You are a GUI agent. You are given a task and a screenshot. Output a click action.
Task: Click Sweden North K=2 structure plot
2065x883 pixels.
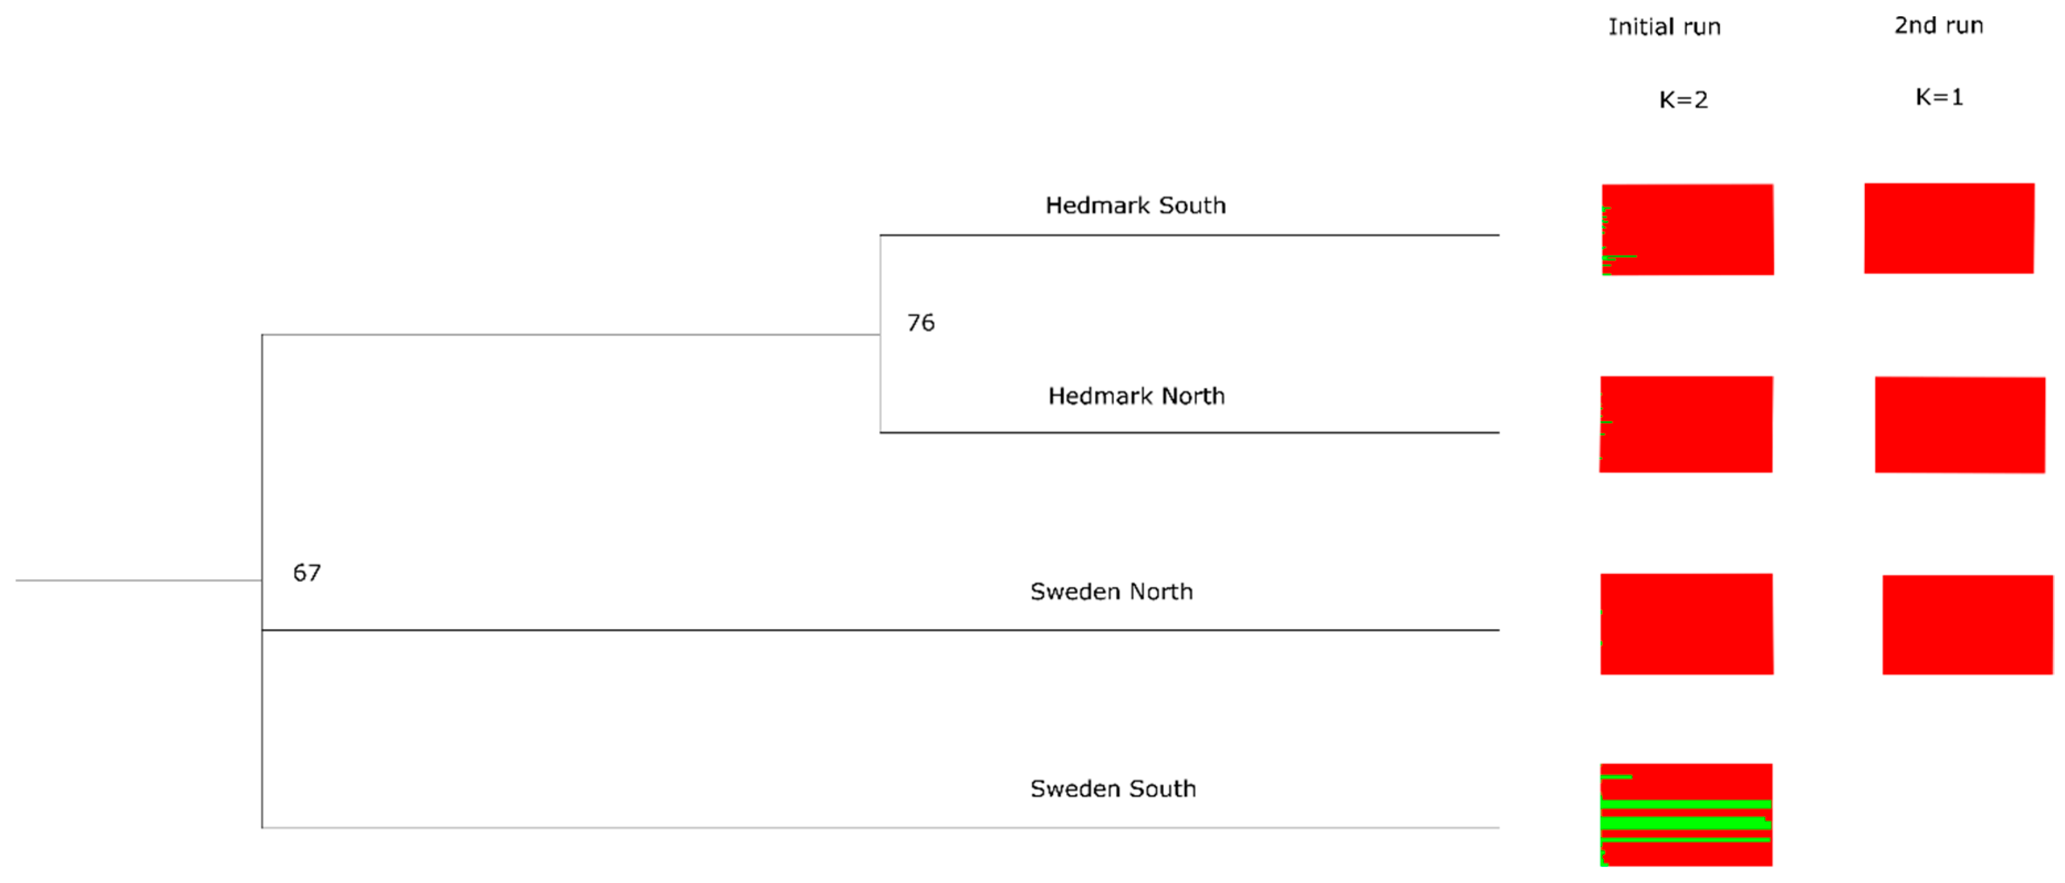(x=1687, y=624)
